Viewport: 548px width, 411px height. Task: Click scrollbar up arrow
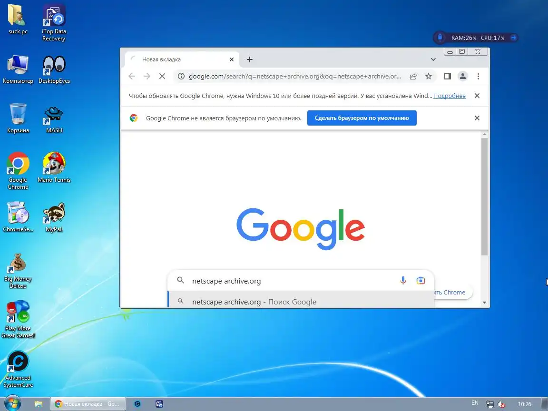484,134
